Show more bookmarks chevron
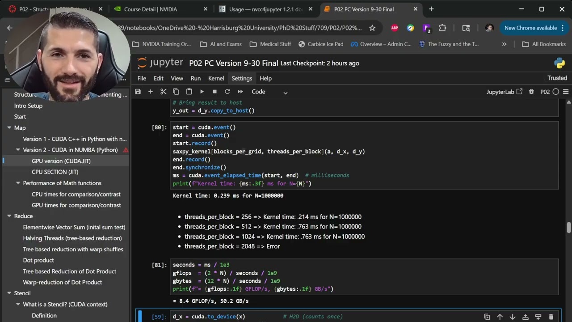 pyautogui.click(x=504, y=44)
